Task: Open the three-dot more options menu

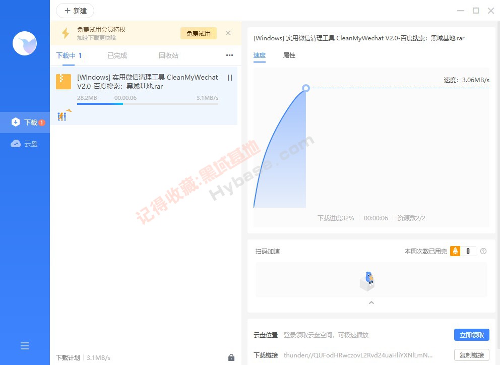Action: [230, 55]
